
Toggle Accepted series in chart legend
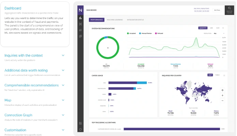point(132,33)
